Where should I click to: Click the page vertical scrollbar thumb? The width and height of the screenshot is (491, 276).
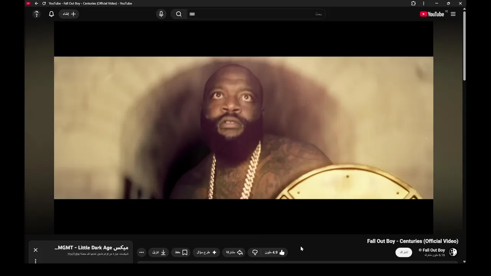point(465,46)
